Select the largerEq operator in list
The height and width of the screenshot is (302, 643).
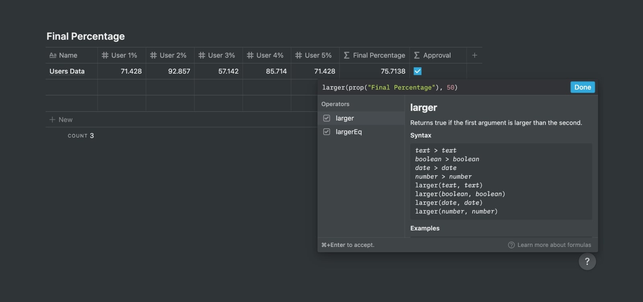[x=361, y=132]
